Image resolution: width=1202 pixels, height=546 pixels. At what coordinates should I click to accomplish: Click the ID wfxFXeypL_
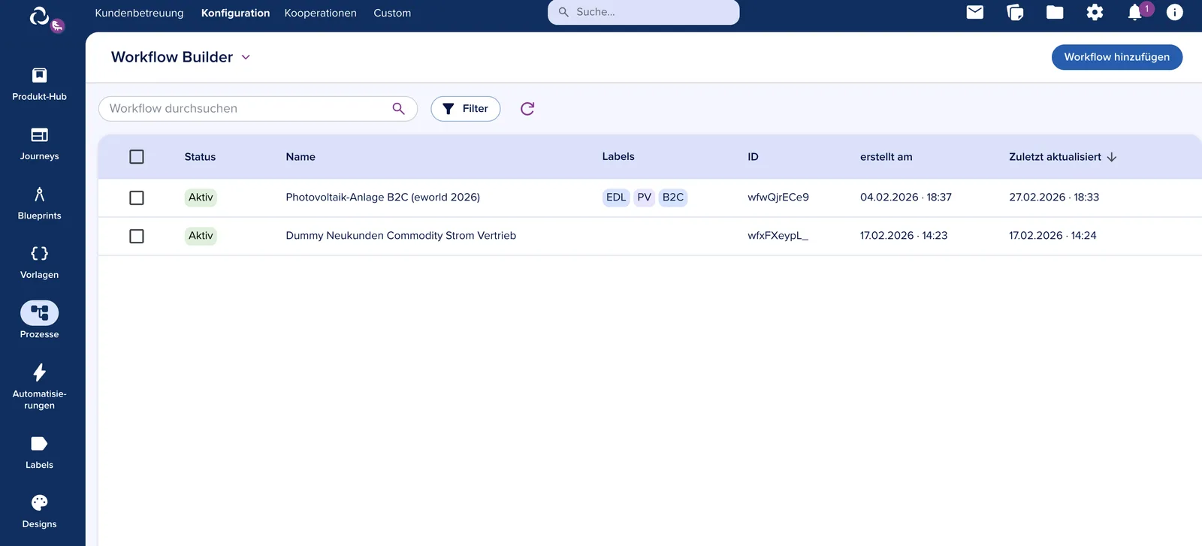[x=778, y=236]
